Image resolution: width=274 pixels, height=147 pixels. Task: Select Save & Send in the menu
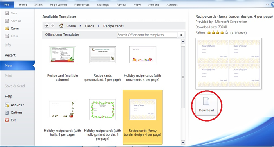[15, 86]
